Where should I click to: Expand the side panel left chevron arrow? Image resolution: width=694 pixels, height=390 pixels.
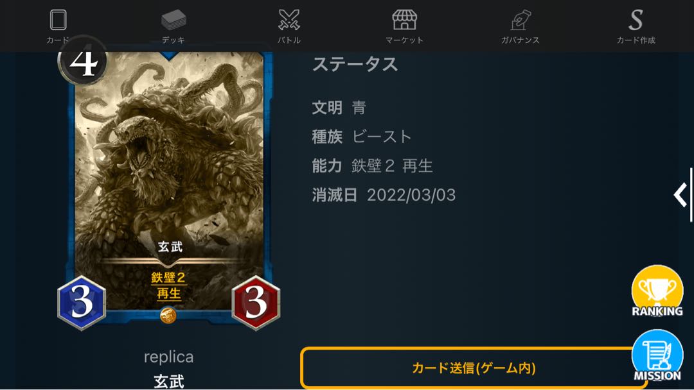click(x=681, y=195)
